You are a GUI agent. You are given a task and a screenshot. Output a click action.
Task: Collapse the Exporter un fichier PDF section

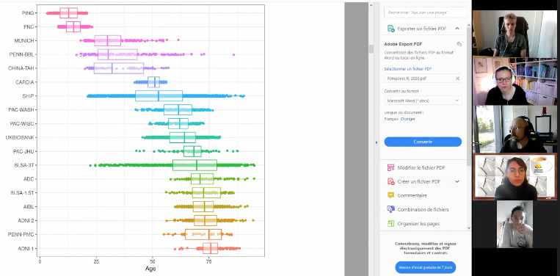pos(457,29)
